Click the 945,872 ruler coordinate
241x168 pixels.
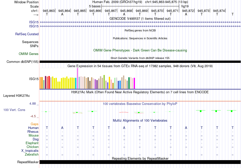click(x=188, y=11)
